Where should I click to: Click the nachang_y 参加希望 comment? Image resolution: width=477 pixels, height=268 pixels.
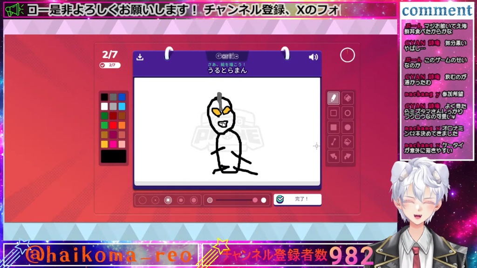(434, 94)
